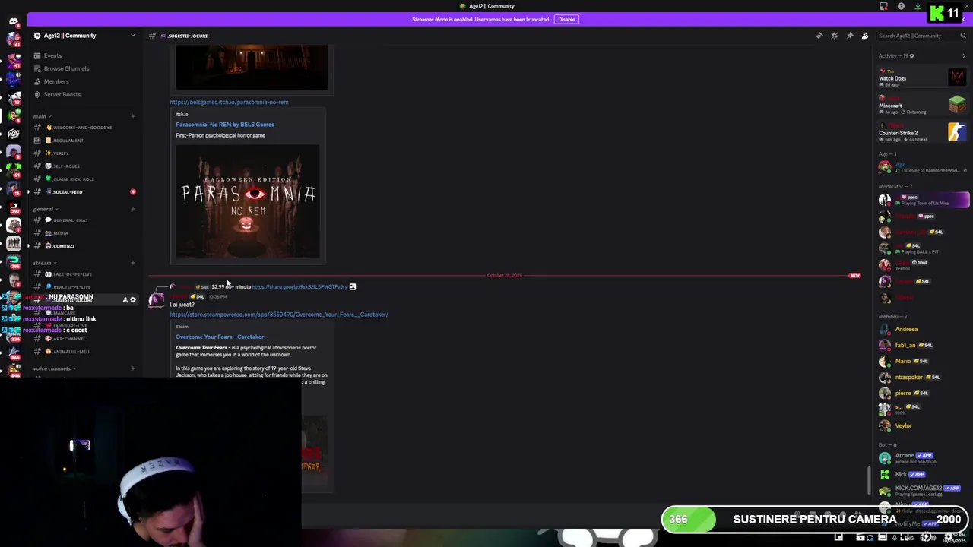Screen dimensions: 973x547
Task: Open Activity settings gear icon
Action: [x=911, y=55]
